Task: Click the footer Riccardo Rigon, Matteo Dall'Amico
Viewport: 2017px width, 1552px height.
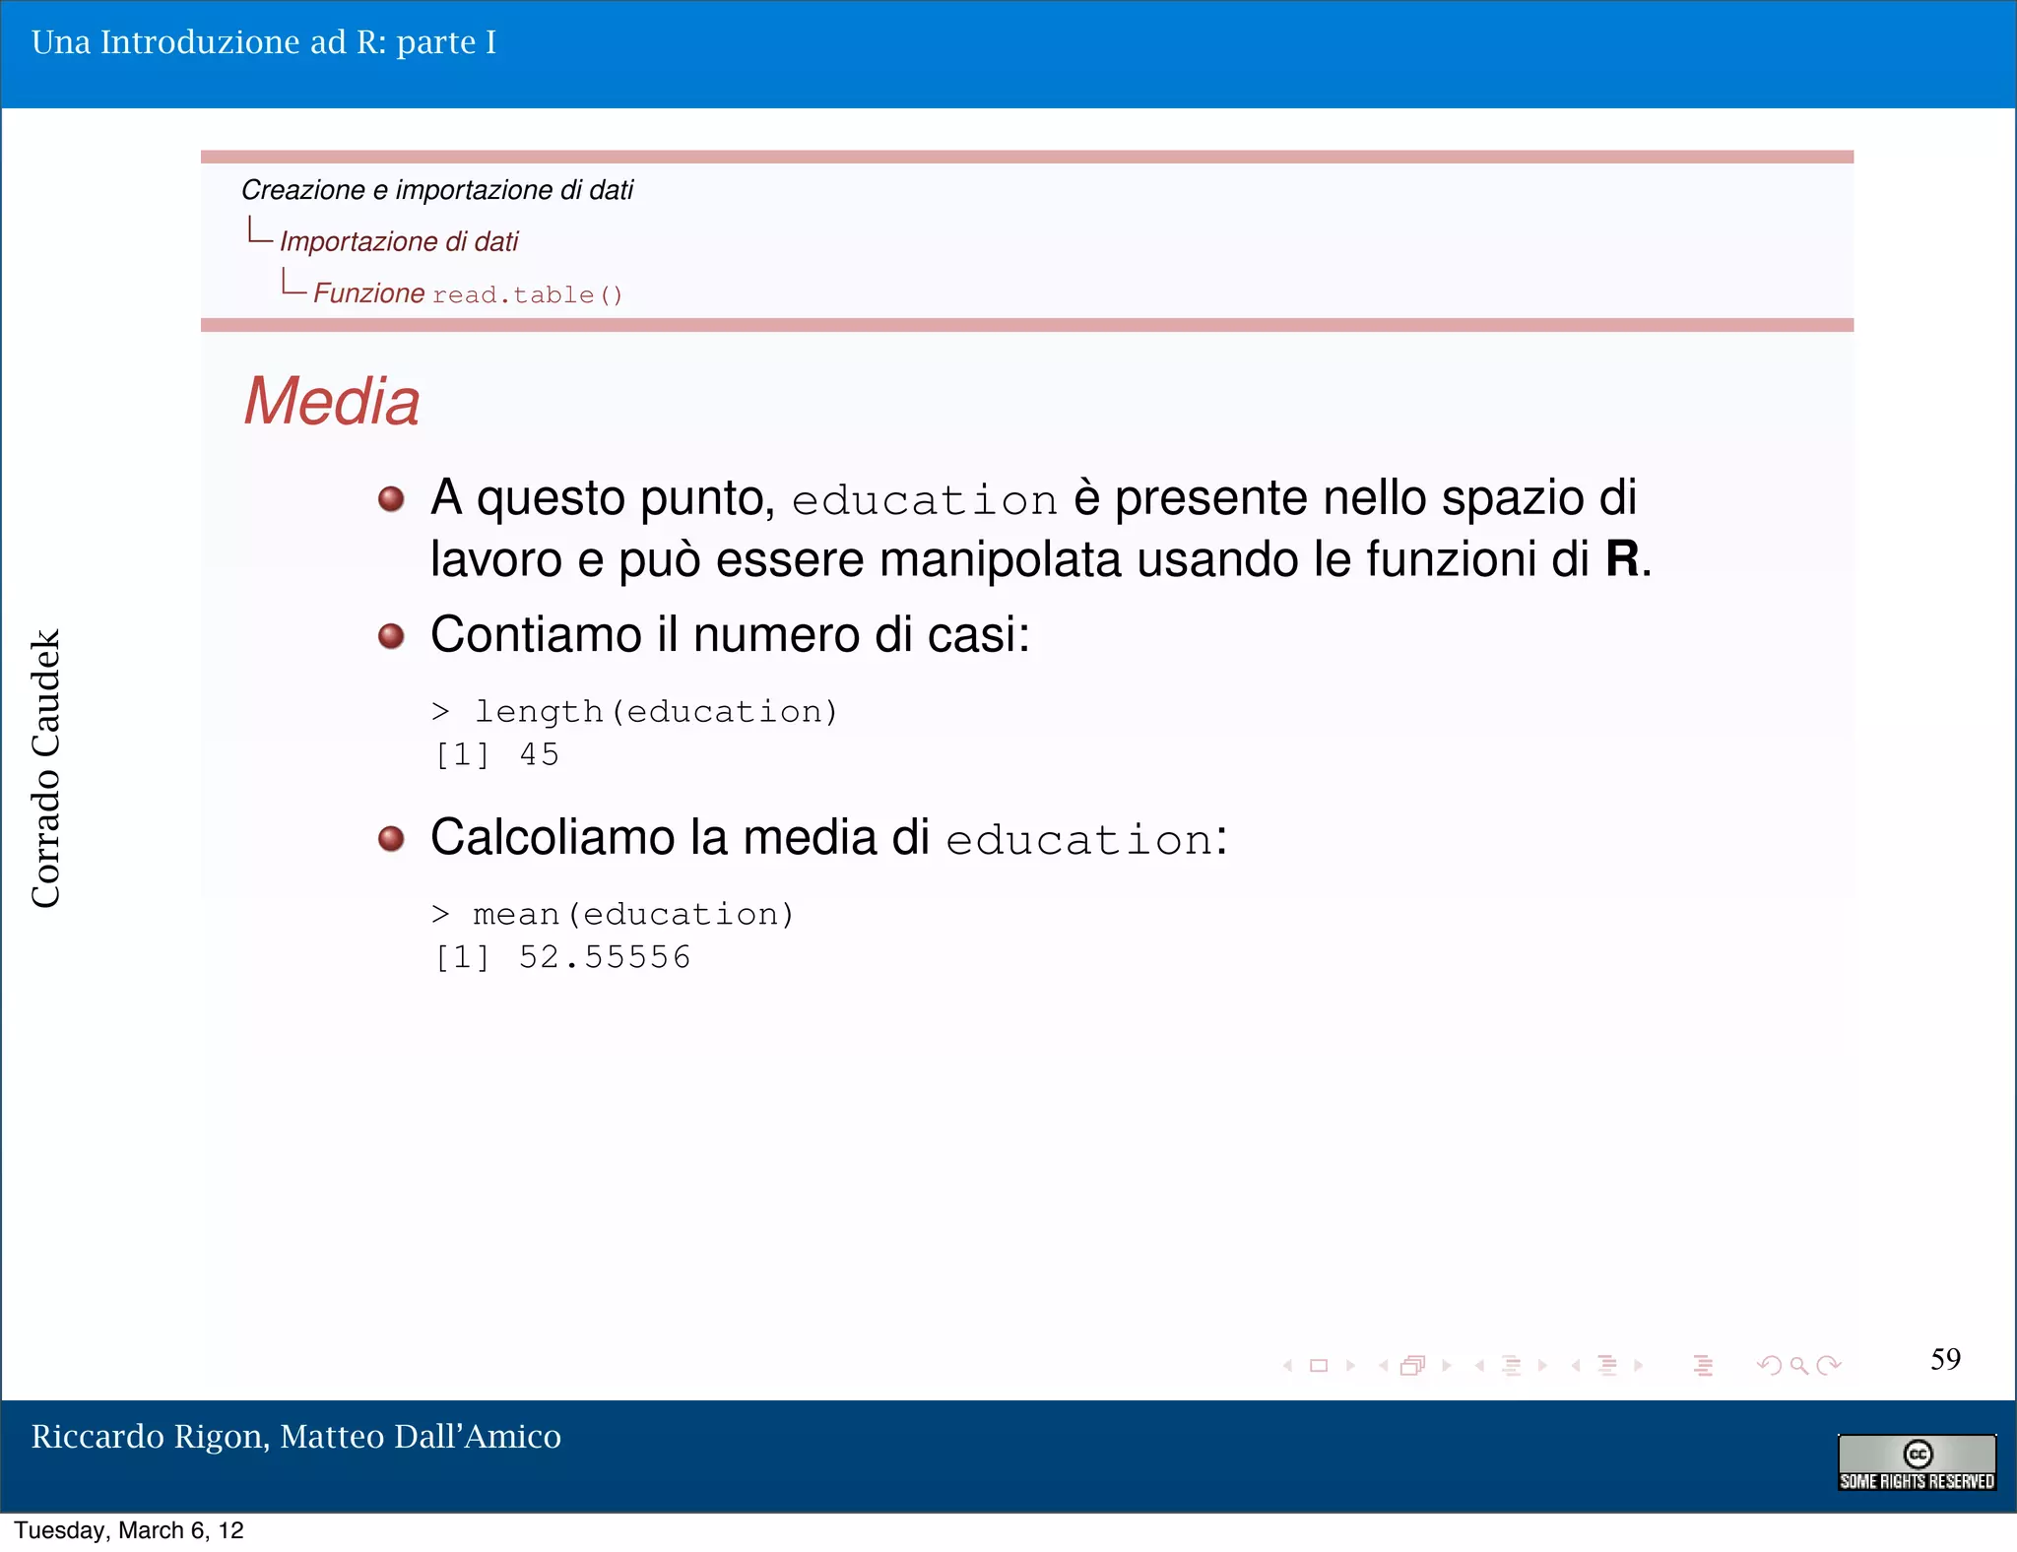Action: click(x=296, y=1436)
